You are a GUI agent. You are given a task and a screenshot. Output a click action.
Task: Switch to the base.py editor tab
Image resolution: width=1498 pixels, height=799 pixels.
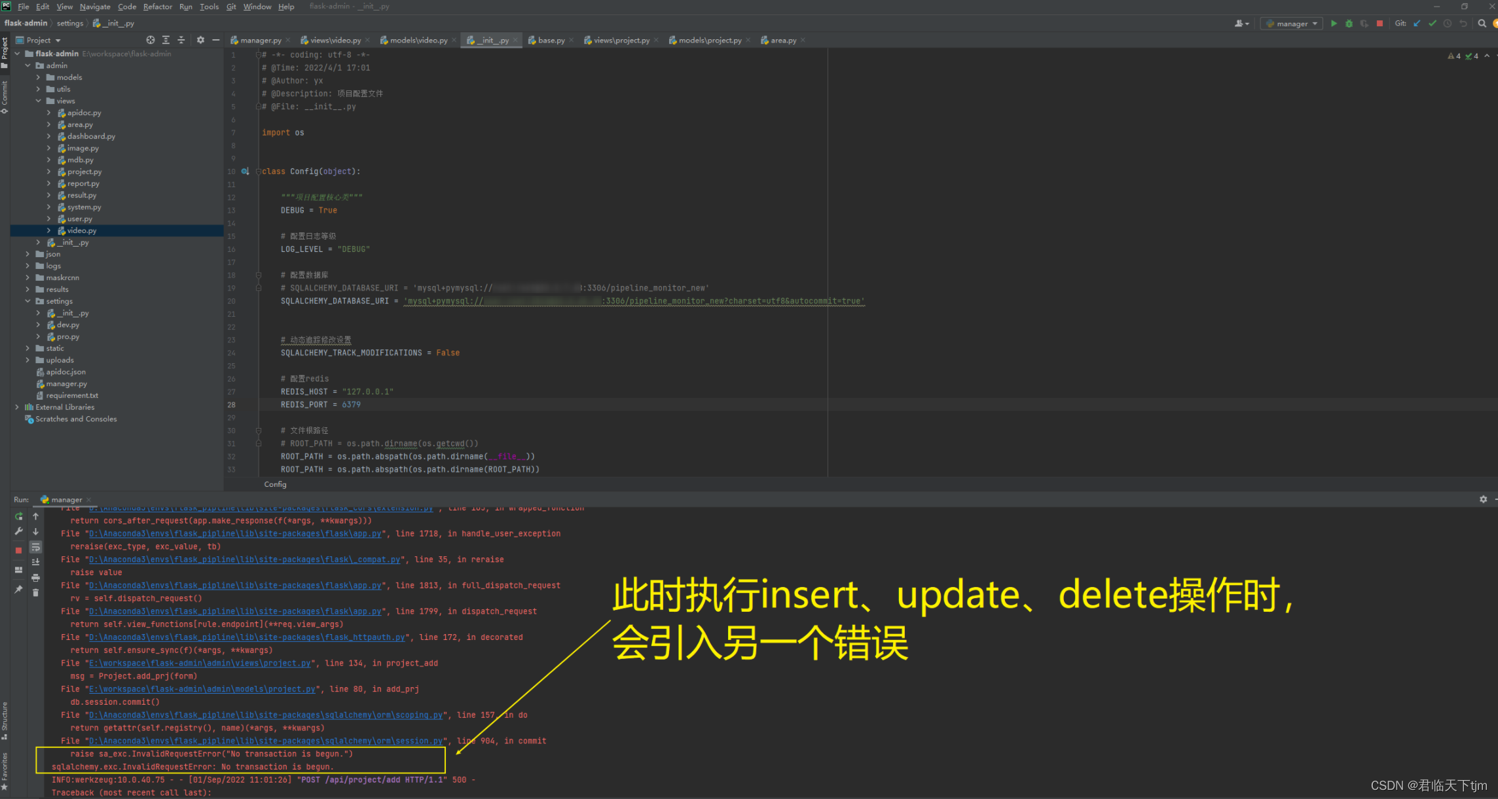(x=551, y=40)
